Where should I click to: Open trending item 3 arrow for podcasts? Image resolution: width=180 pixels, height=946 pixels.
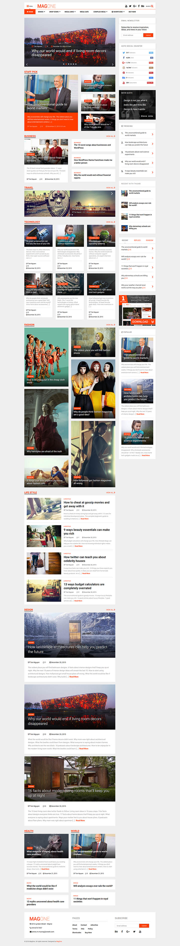(152, 153)
